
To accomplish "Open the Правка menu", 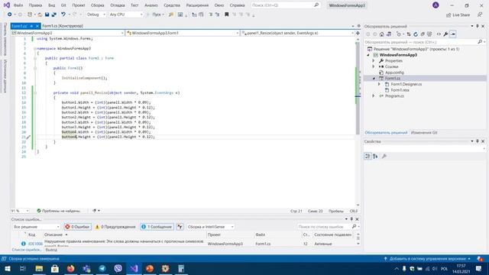I will point(35,5).
